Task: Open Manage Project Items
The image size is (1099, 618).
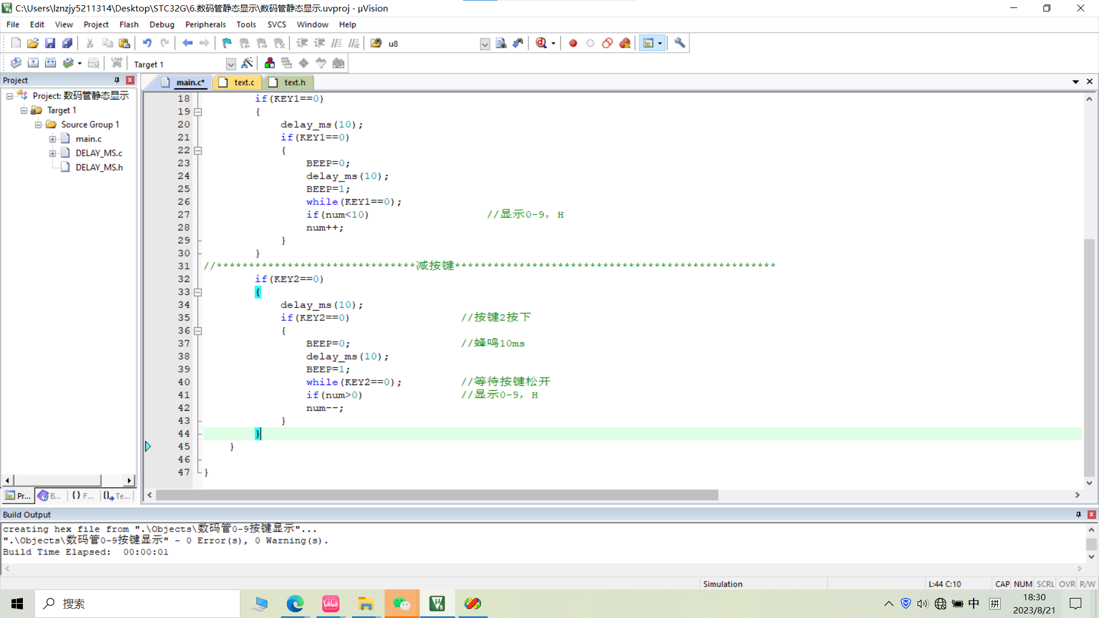Action: (270, 64)
